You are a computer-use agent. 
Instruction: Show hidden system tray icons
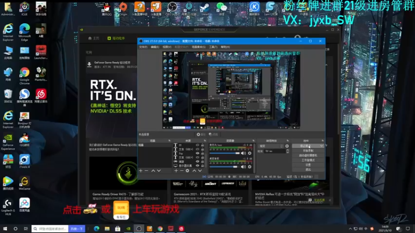pos(350,229)
